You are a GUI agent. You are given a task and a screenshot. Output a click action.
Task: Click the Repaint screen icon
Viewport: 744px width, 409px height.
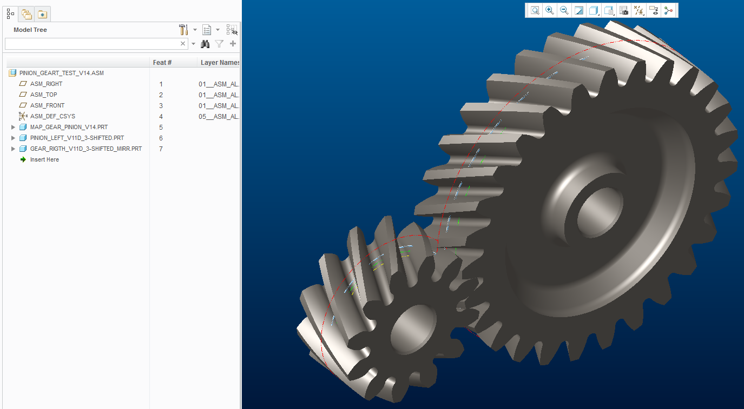click(579, 10)
